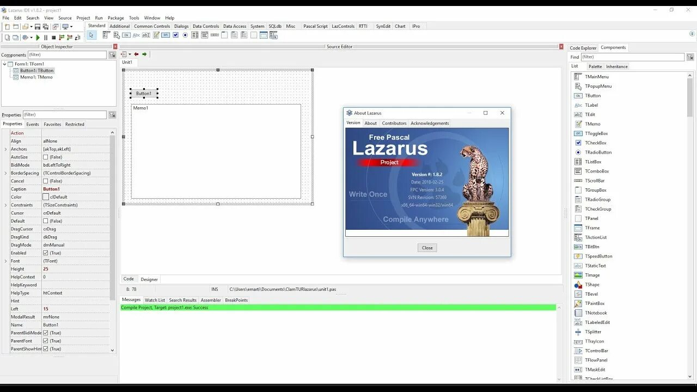Viewport: 697px width, 392px height.
Task: Open the Contributors tab in About Lazarus
Action: click(394, 124)
